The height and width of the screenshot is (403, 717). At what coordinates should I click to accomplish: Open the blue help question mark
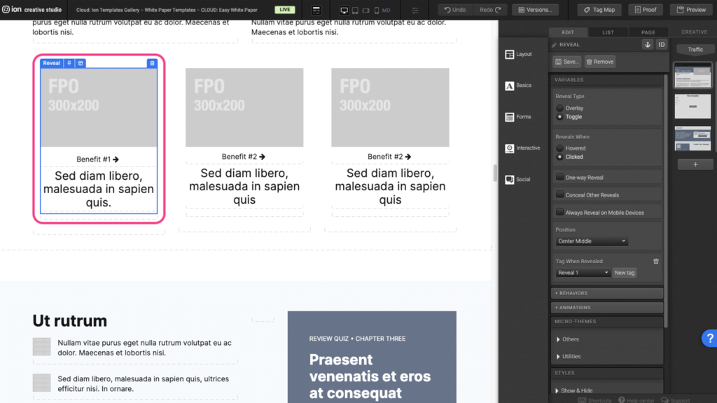point(708,339)
